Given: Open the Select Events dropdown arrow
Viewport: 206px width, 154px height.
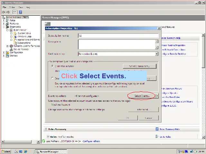Looking at the screenshot, I should 157,96.
